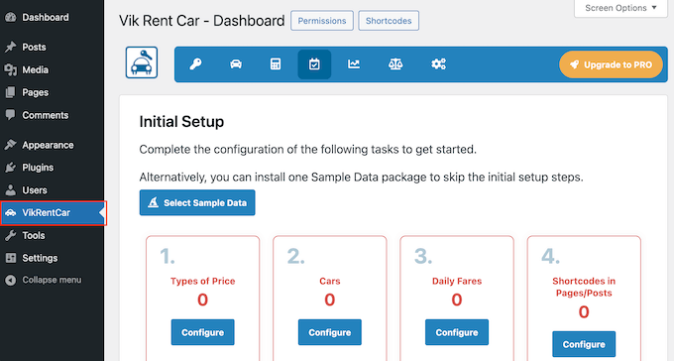Image resolution: width=674 pixels, height=361 pixels.
Task: Configure Types of Price step
Action: 202,332
